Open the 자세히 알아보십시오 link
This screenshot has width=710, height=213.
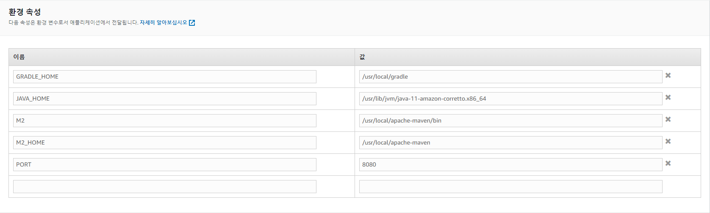pos(163,23)
